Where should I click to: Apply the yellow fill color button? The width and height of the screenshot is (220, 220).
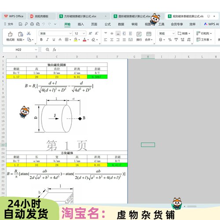pyautogui.click(x=76, y=40)
